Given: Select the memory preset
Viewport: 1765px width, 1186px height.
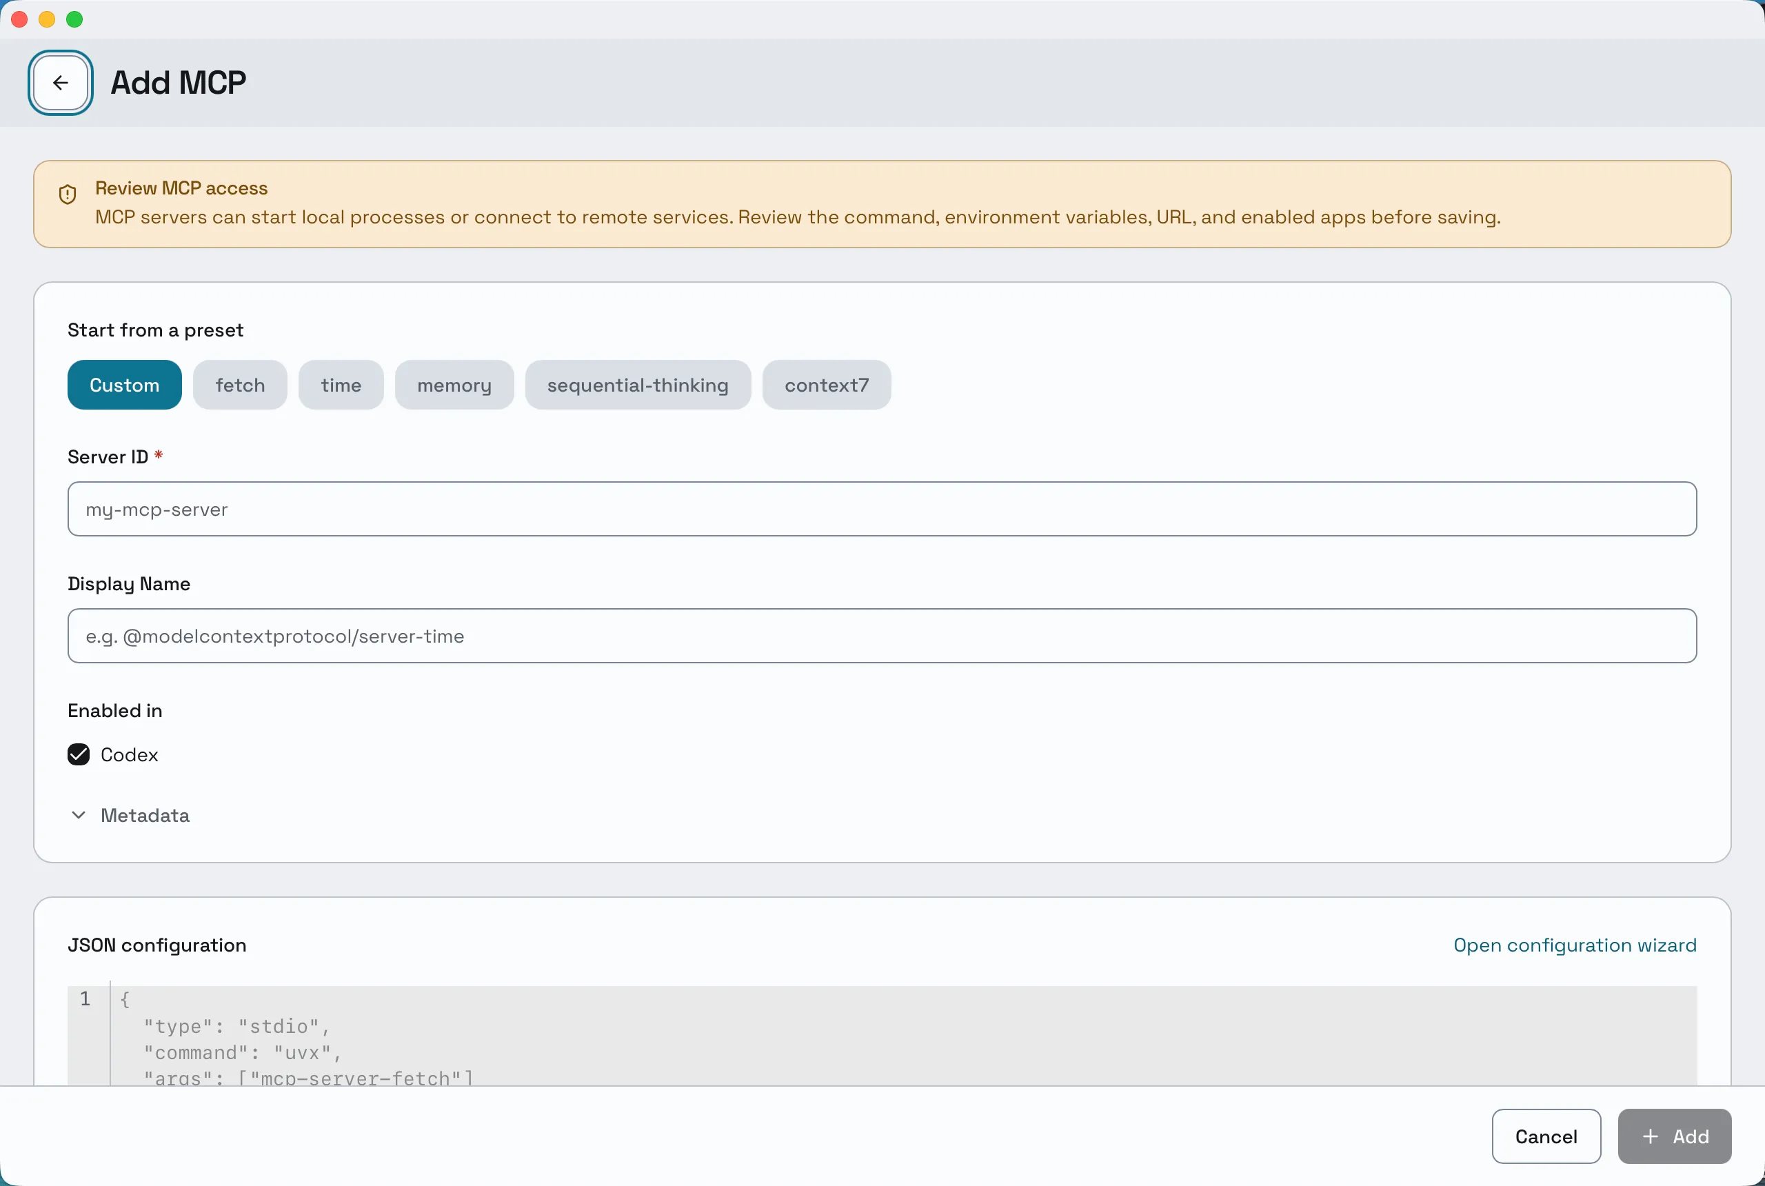Looking at the screenshot, I should 454,385.
